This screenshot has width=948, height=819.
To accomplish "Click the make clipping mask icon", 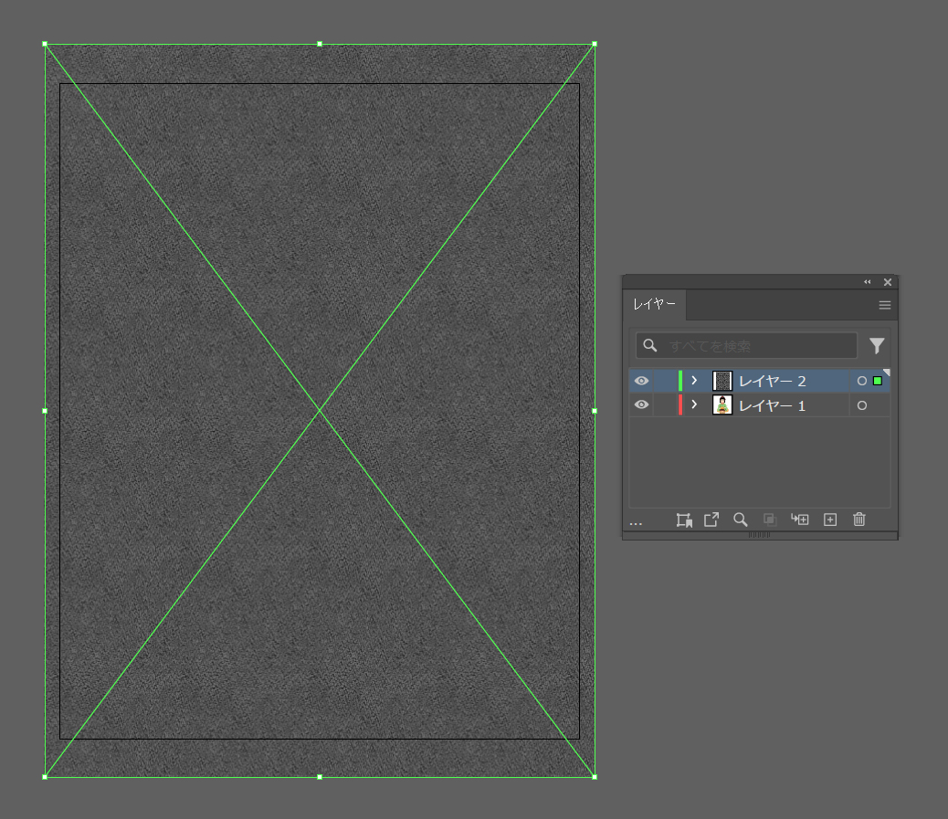I will coord(770,520).
